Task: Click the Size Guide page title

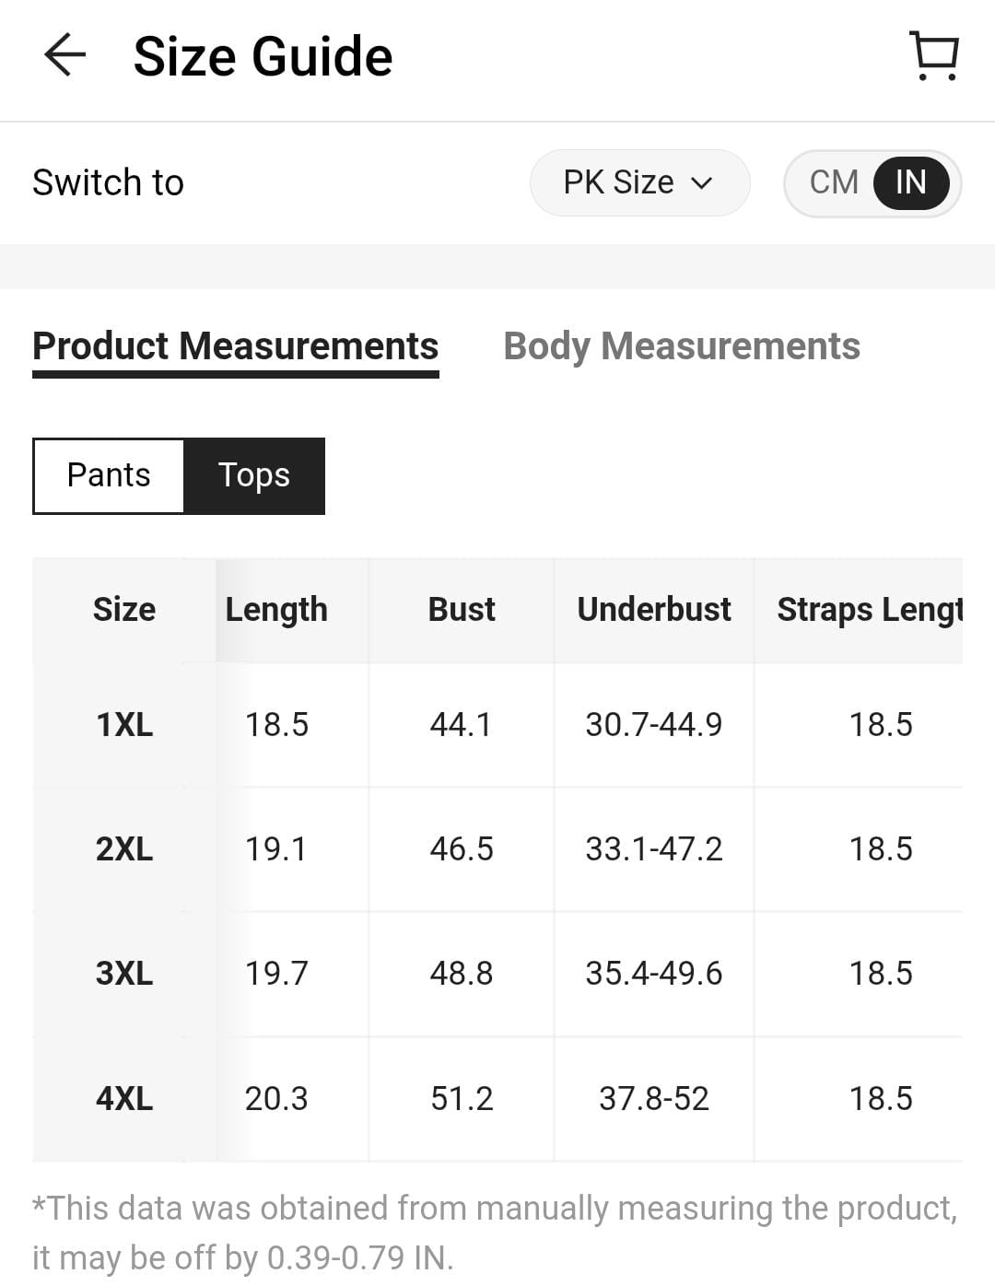Action: point(263,56)
